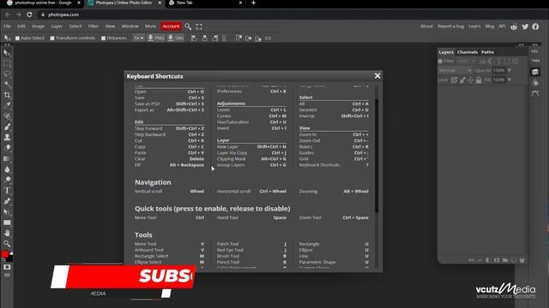The image size is (549, 308).
Task: Open the Layer menu
Action: (x=57, y=27)
